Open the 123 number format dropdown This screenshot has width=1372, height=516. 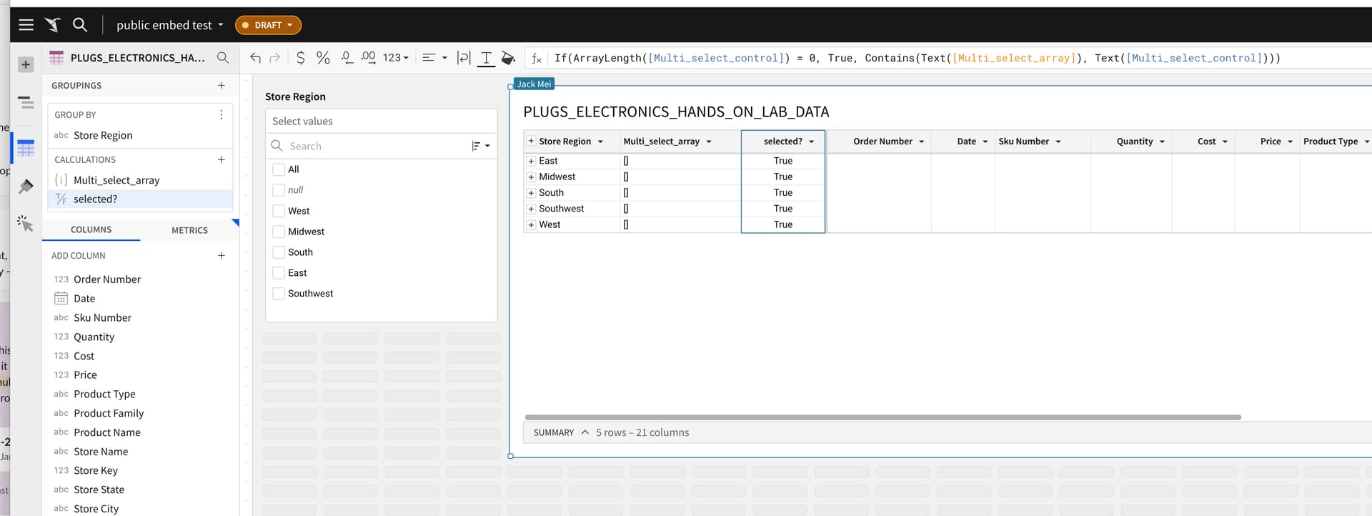tap(396, 58)
